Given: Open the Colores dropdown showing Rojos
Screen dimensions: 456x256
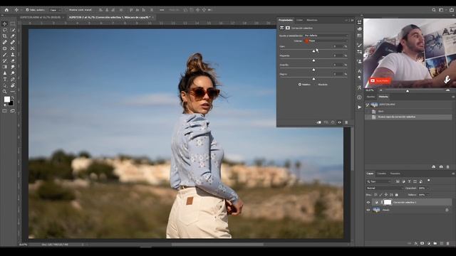Looking at the screenshot, I should click(x=326, y=41).
